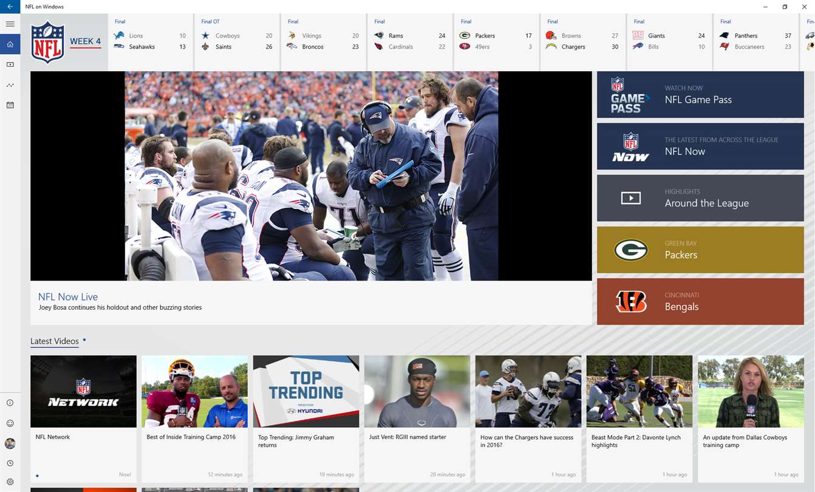Play the featured Patriots sideline video
The height and width of the screenshot is (492, 815).
(x=311, y=176)
